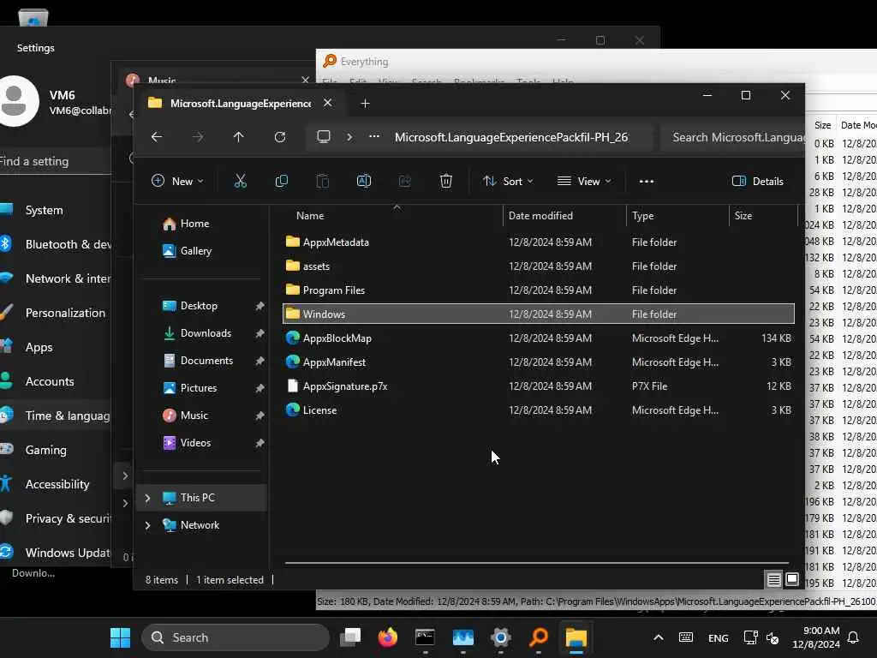Click the Paste icon in File Explorer toolbar
This screenshot has width=877, height=658.
pos(323,181)
